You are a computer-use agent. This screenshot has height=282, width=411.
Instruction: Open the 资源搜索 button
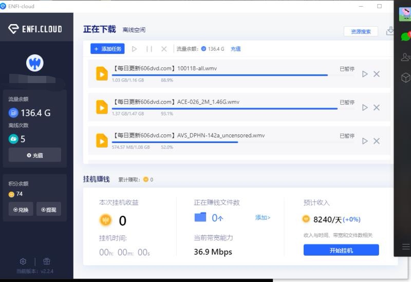[x=361, y=32]
